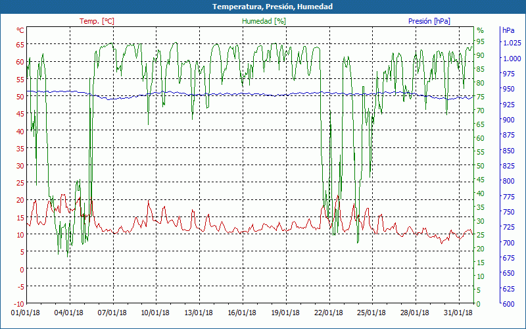The image size is (526, 329).
Task: Click the "%" unit atop the humidity axis
Action: pyautogui.click(x=481, y=30)
